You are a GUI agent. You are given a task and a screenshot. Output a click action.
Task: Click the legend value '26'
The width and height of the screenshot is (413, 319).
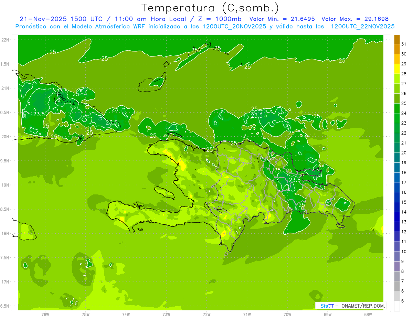[404, 93]
